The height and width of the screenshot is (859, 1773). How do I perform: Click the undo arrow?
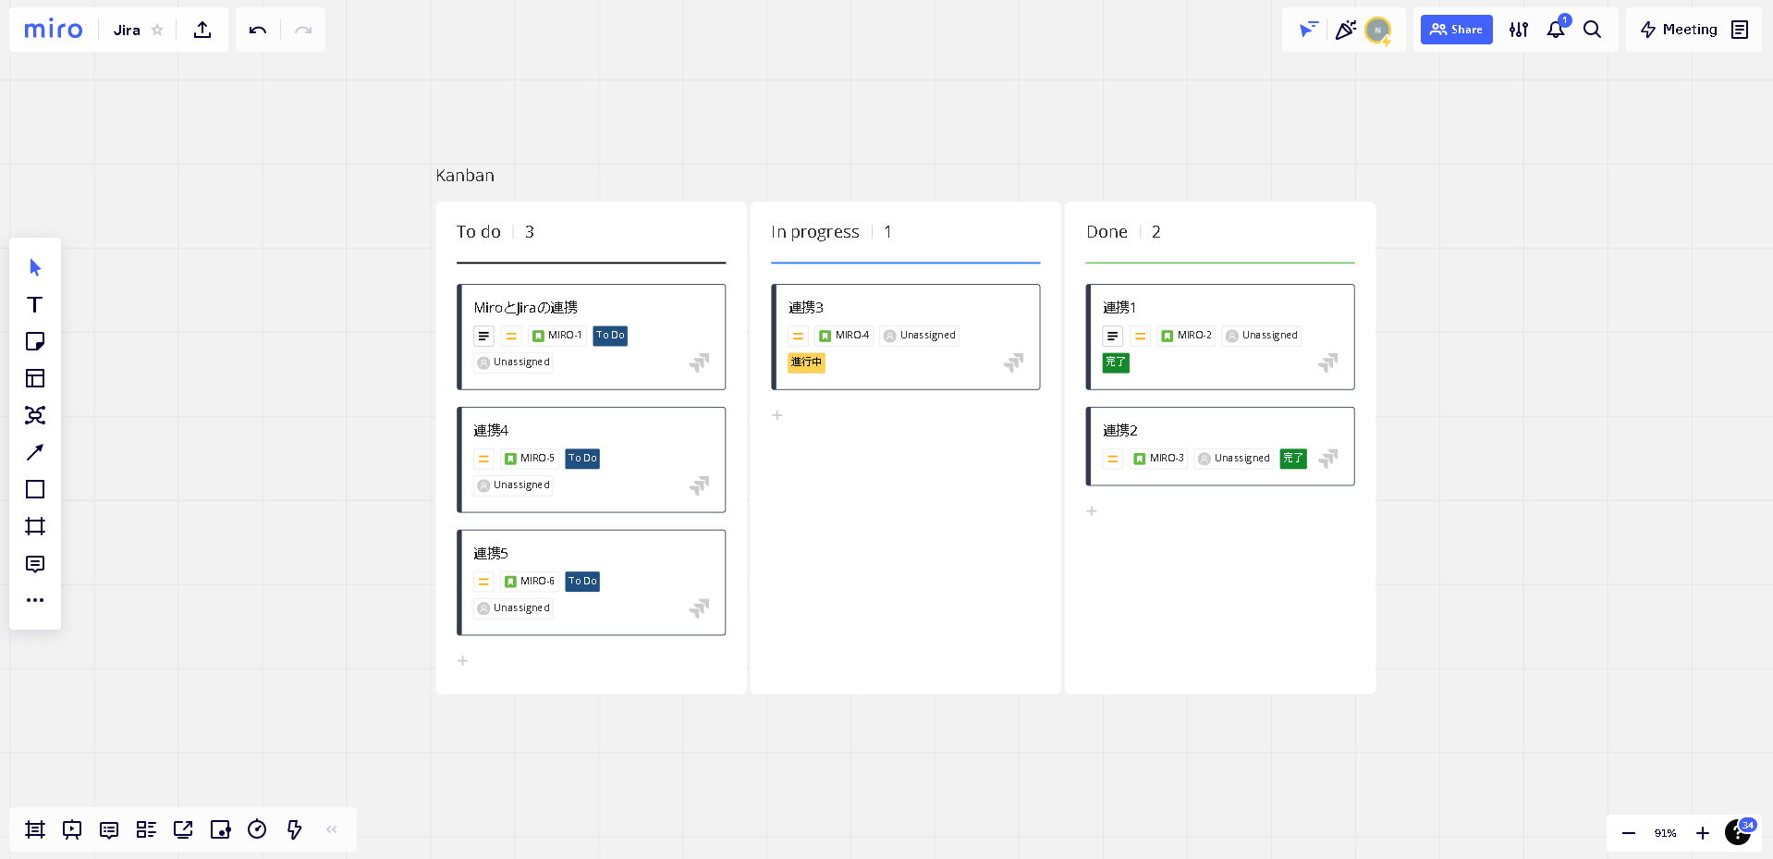pyautogui.click(x=258, y=30)
